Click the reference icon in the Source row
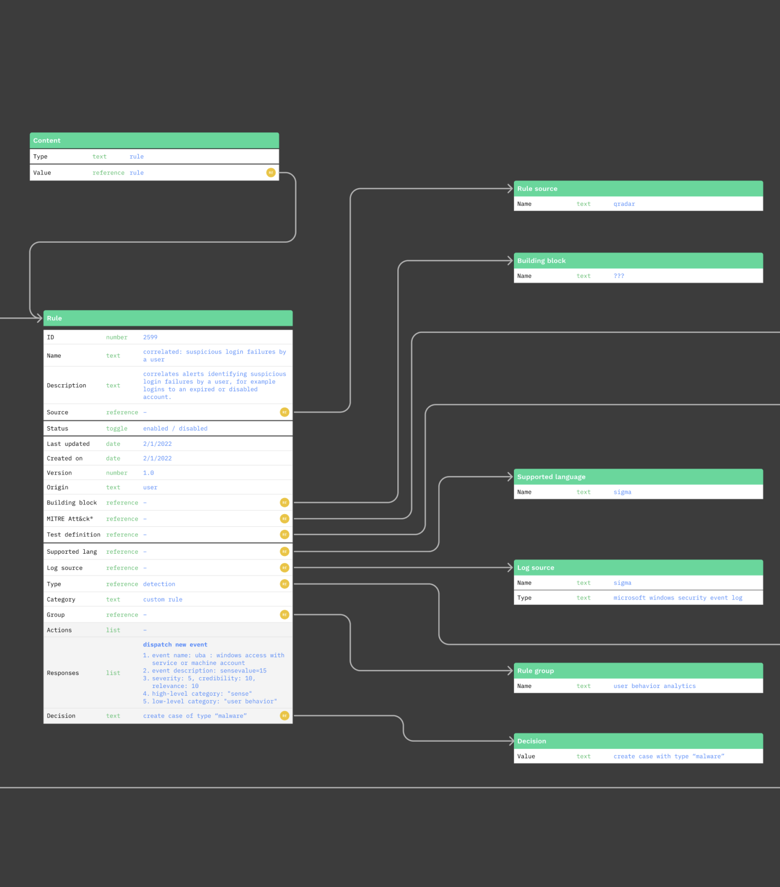 coord(284,412)
